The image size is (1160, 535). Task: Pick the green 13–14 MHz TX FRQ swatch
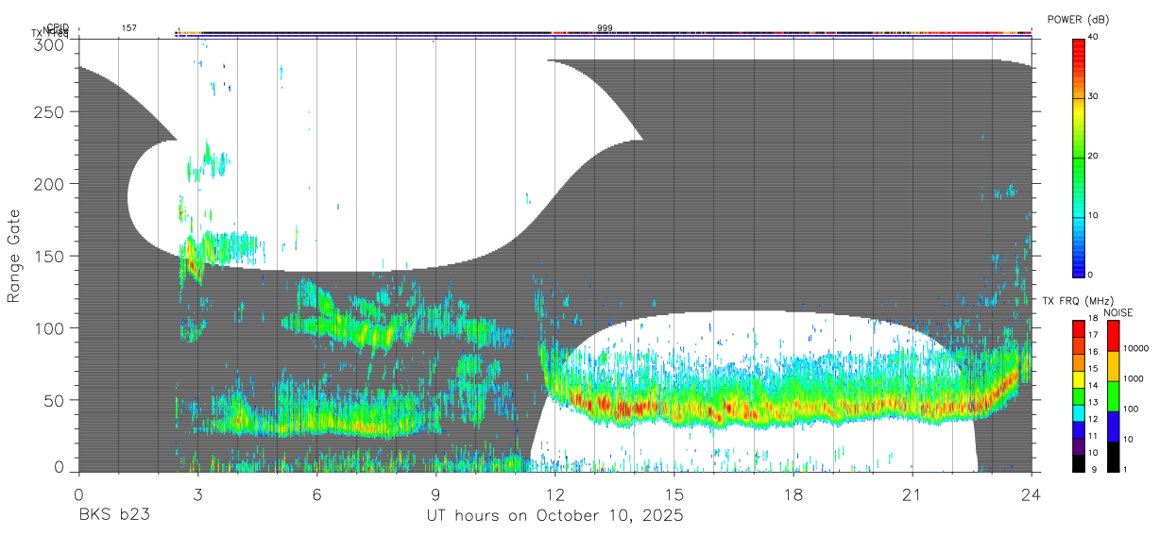tap(1079, 394)
